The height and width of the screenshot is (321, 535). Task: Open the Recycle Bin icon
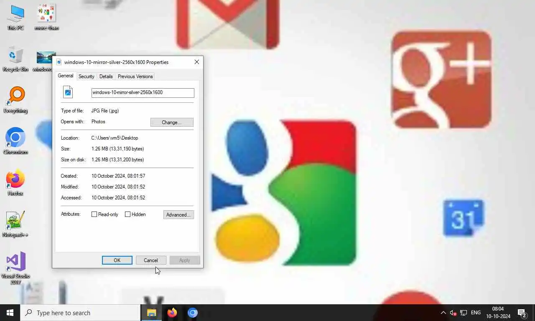click(x=15, y=59)
